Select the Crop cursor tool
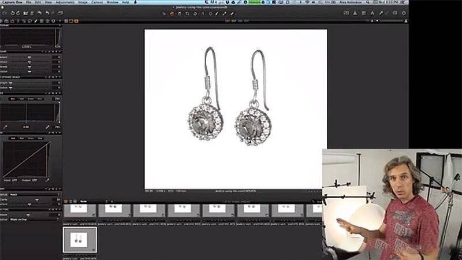The image size is (462, 260). coord(187,13)
